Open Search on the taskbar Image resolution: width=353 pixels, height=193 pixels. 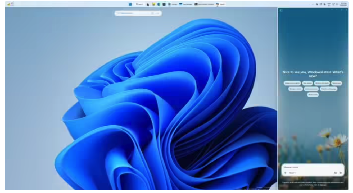(139, 4)
